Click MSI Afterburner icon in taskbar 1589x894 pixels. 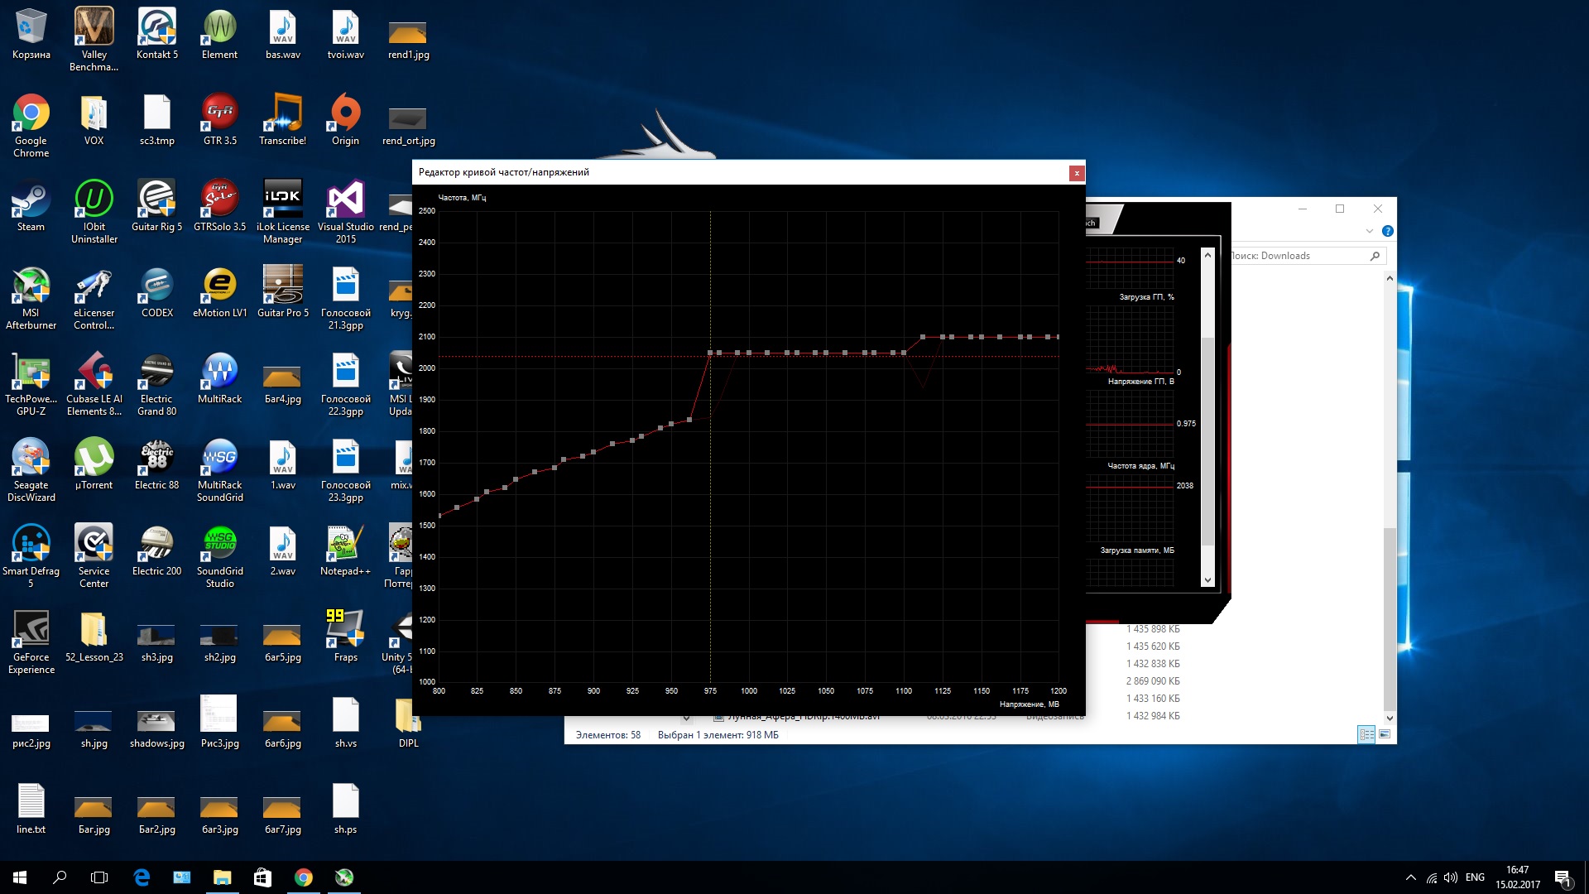[344, 877]
